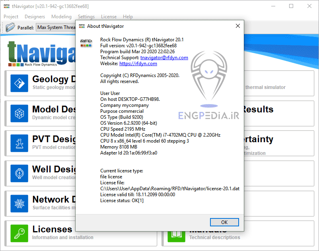Close the About tNavigator dialog

coord(237,25)
